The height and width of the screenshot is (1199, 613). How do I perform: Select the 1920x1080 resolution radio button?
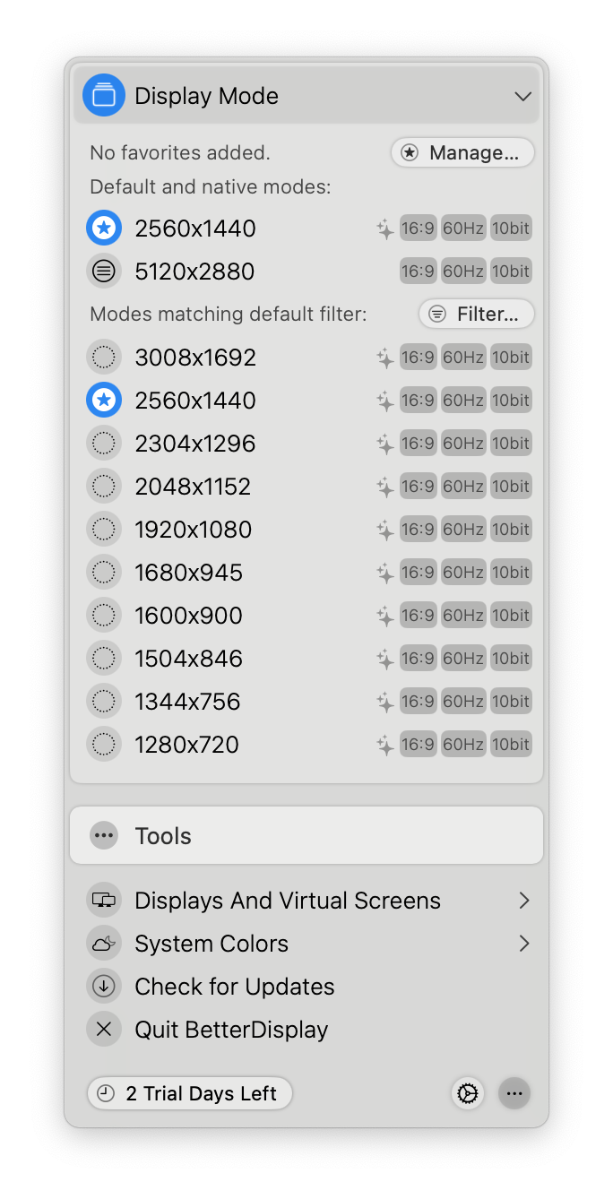[104, 530]
